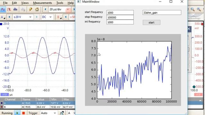Click the stop frequency input field
The height and width of the screenshot is (115, 205).
point(120,17)
